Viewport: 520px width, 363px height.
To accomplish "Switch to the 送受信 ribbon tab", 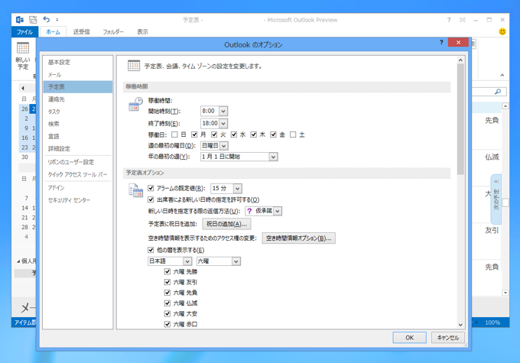I will coord(81,32).
